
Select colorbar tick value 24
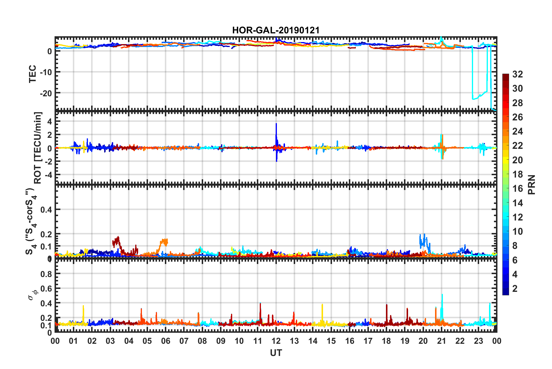[517, 131]
